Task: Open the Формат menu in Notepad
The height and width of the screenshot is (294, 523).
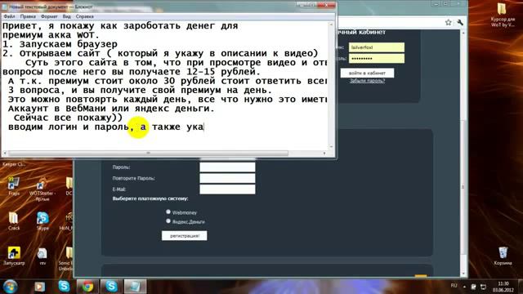Action: [49, 16]
